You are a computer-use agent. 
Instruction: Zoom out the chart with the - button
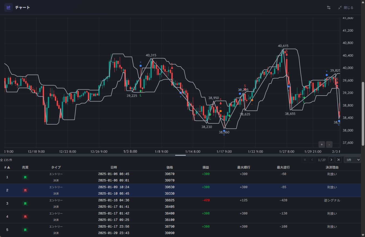tap(329, 144)
